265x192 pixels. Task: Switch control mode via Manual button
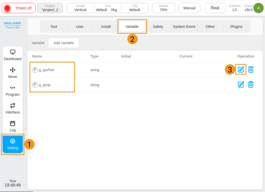[x=189, y=8]
